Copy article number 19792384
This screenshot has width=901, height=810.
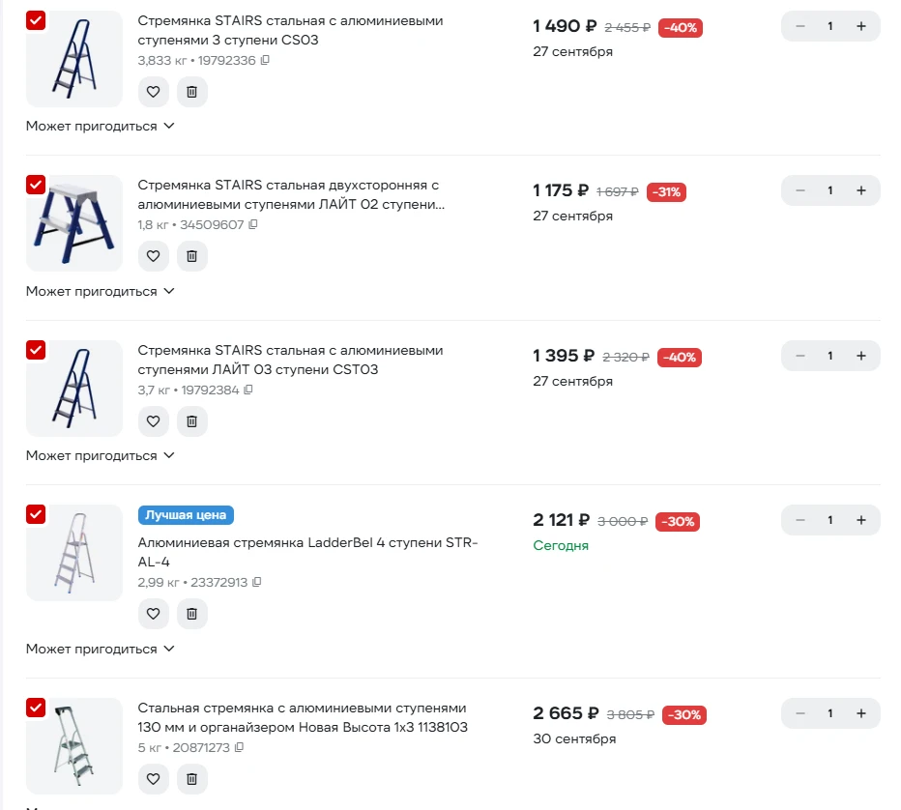click(248, 391)
